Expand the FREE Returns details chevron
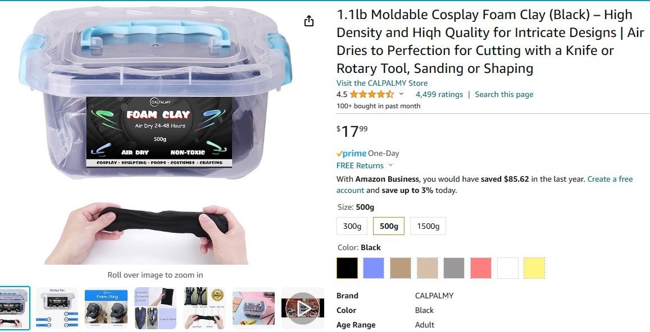650x332 pixels. point(390,165)
